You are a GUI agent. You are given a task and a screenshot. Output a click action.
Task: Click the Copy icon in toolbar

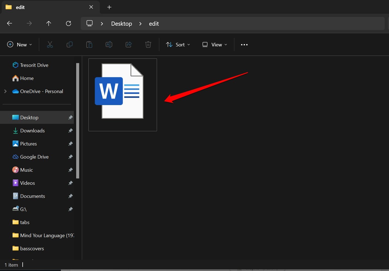70,44
